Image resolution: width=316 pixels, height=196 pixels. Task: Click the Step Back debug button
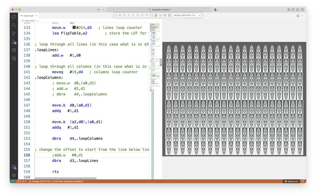pyautogui.click(x=138, y=16)
